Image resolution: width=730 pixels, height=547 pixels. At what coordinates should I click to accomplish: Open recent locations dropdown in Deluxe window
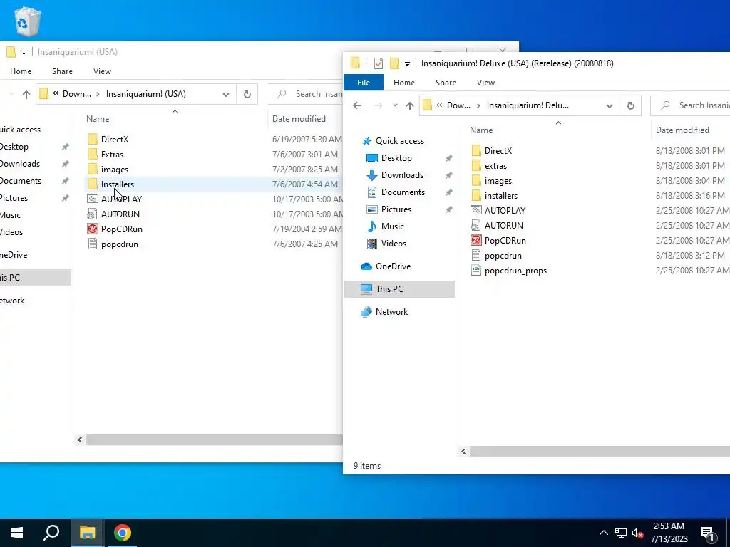click(395, 105)
